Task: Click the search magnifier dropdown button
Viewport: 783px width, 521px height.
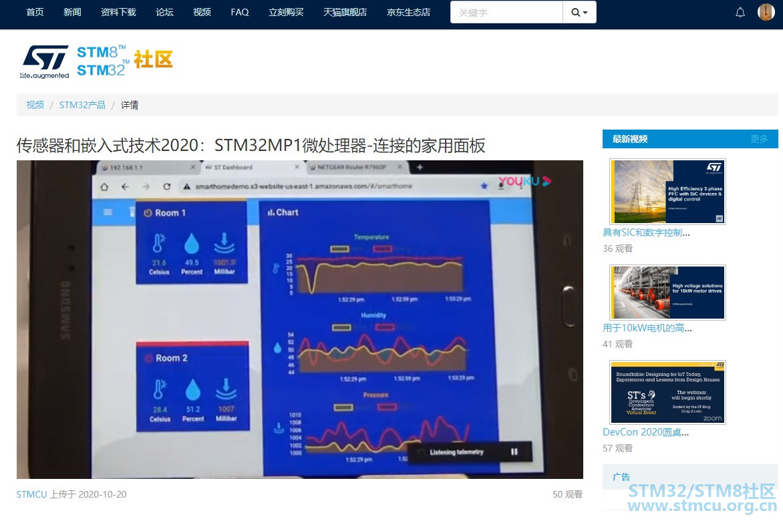Action: tap(579, 13)
